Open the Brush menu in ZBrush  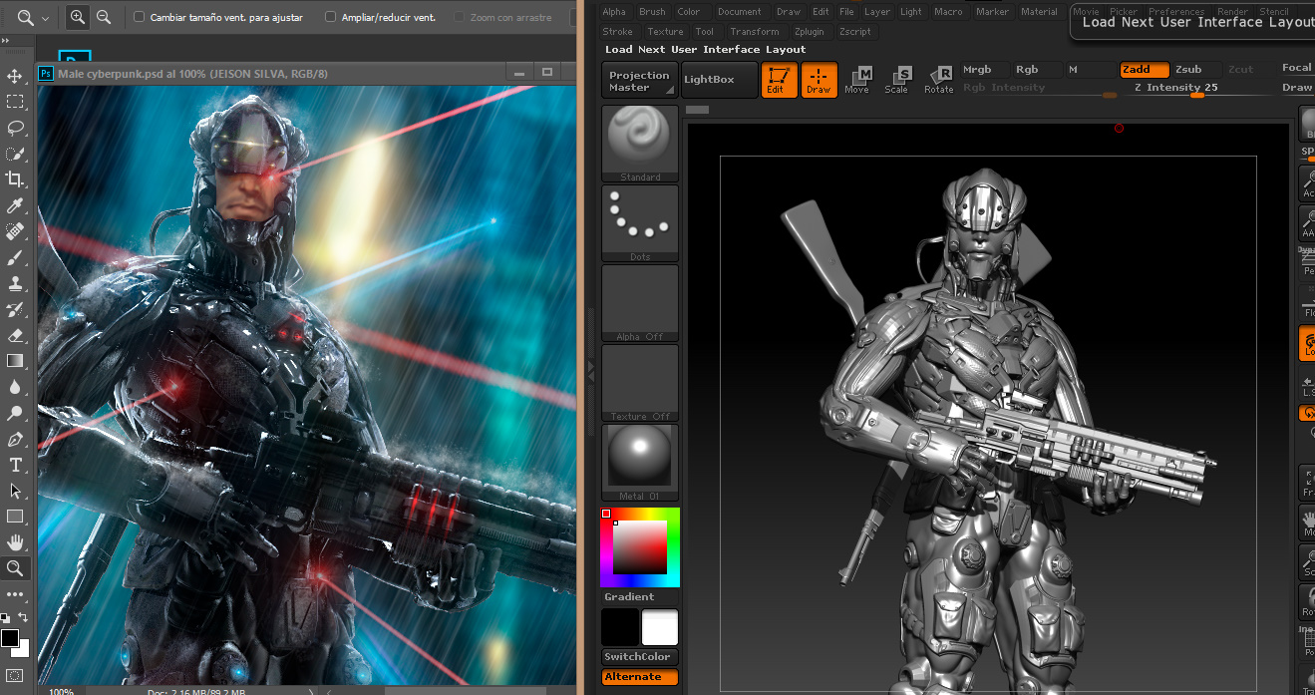(652, 12)
